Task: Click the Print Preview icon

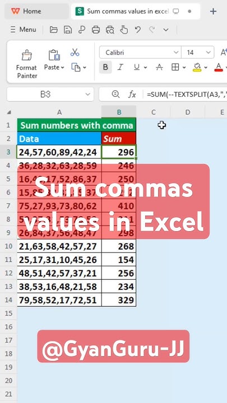Action: (110, 30)
